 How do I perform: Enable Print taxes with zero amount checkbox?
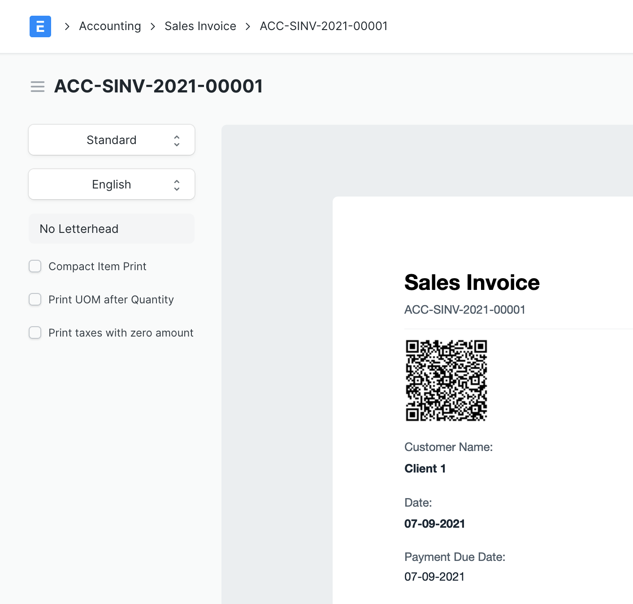[x=35, y=333]
